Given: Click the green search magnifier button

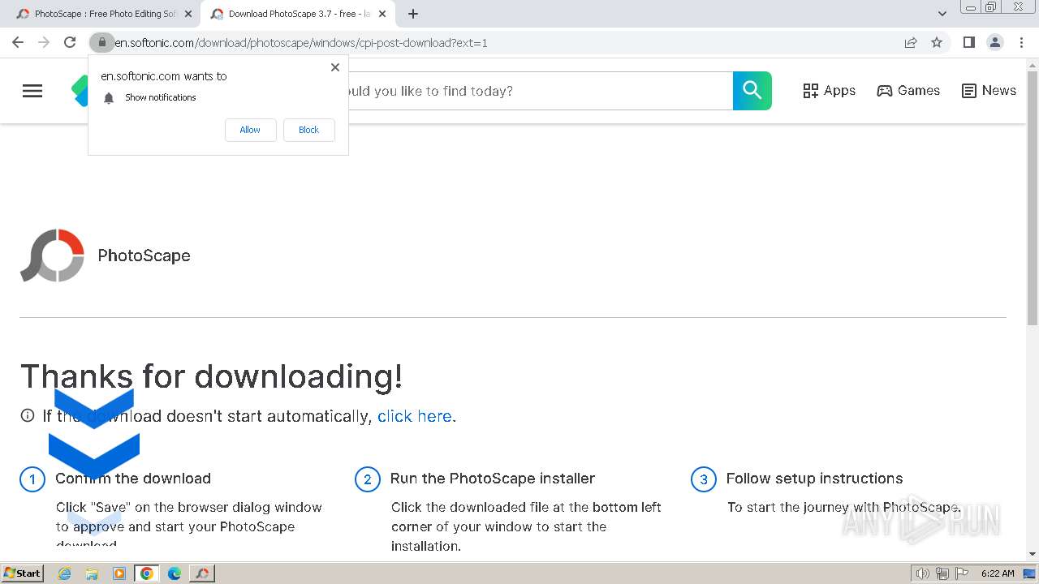Looking at the screenshot, I should pyautogui.click(x=752, y=91).
